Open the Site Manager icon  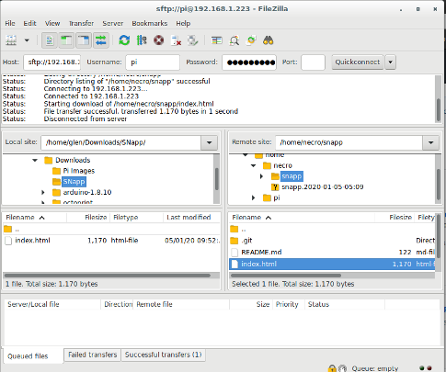pos(11,40)
